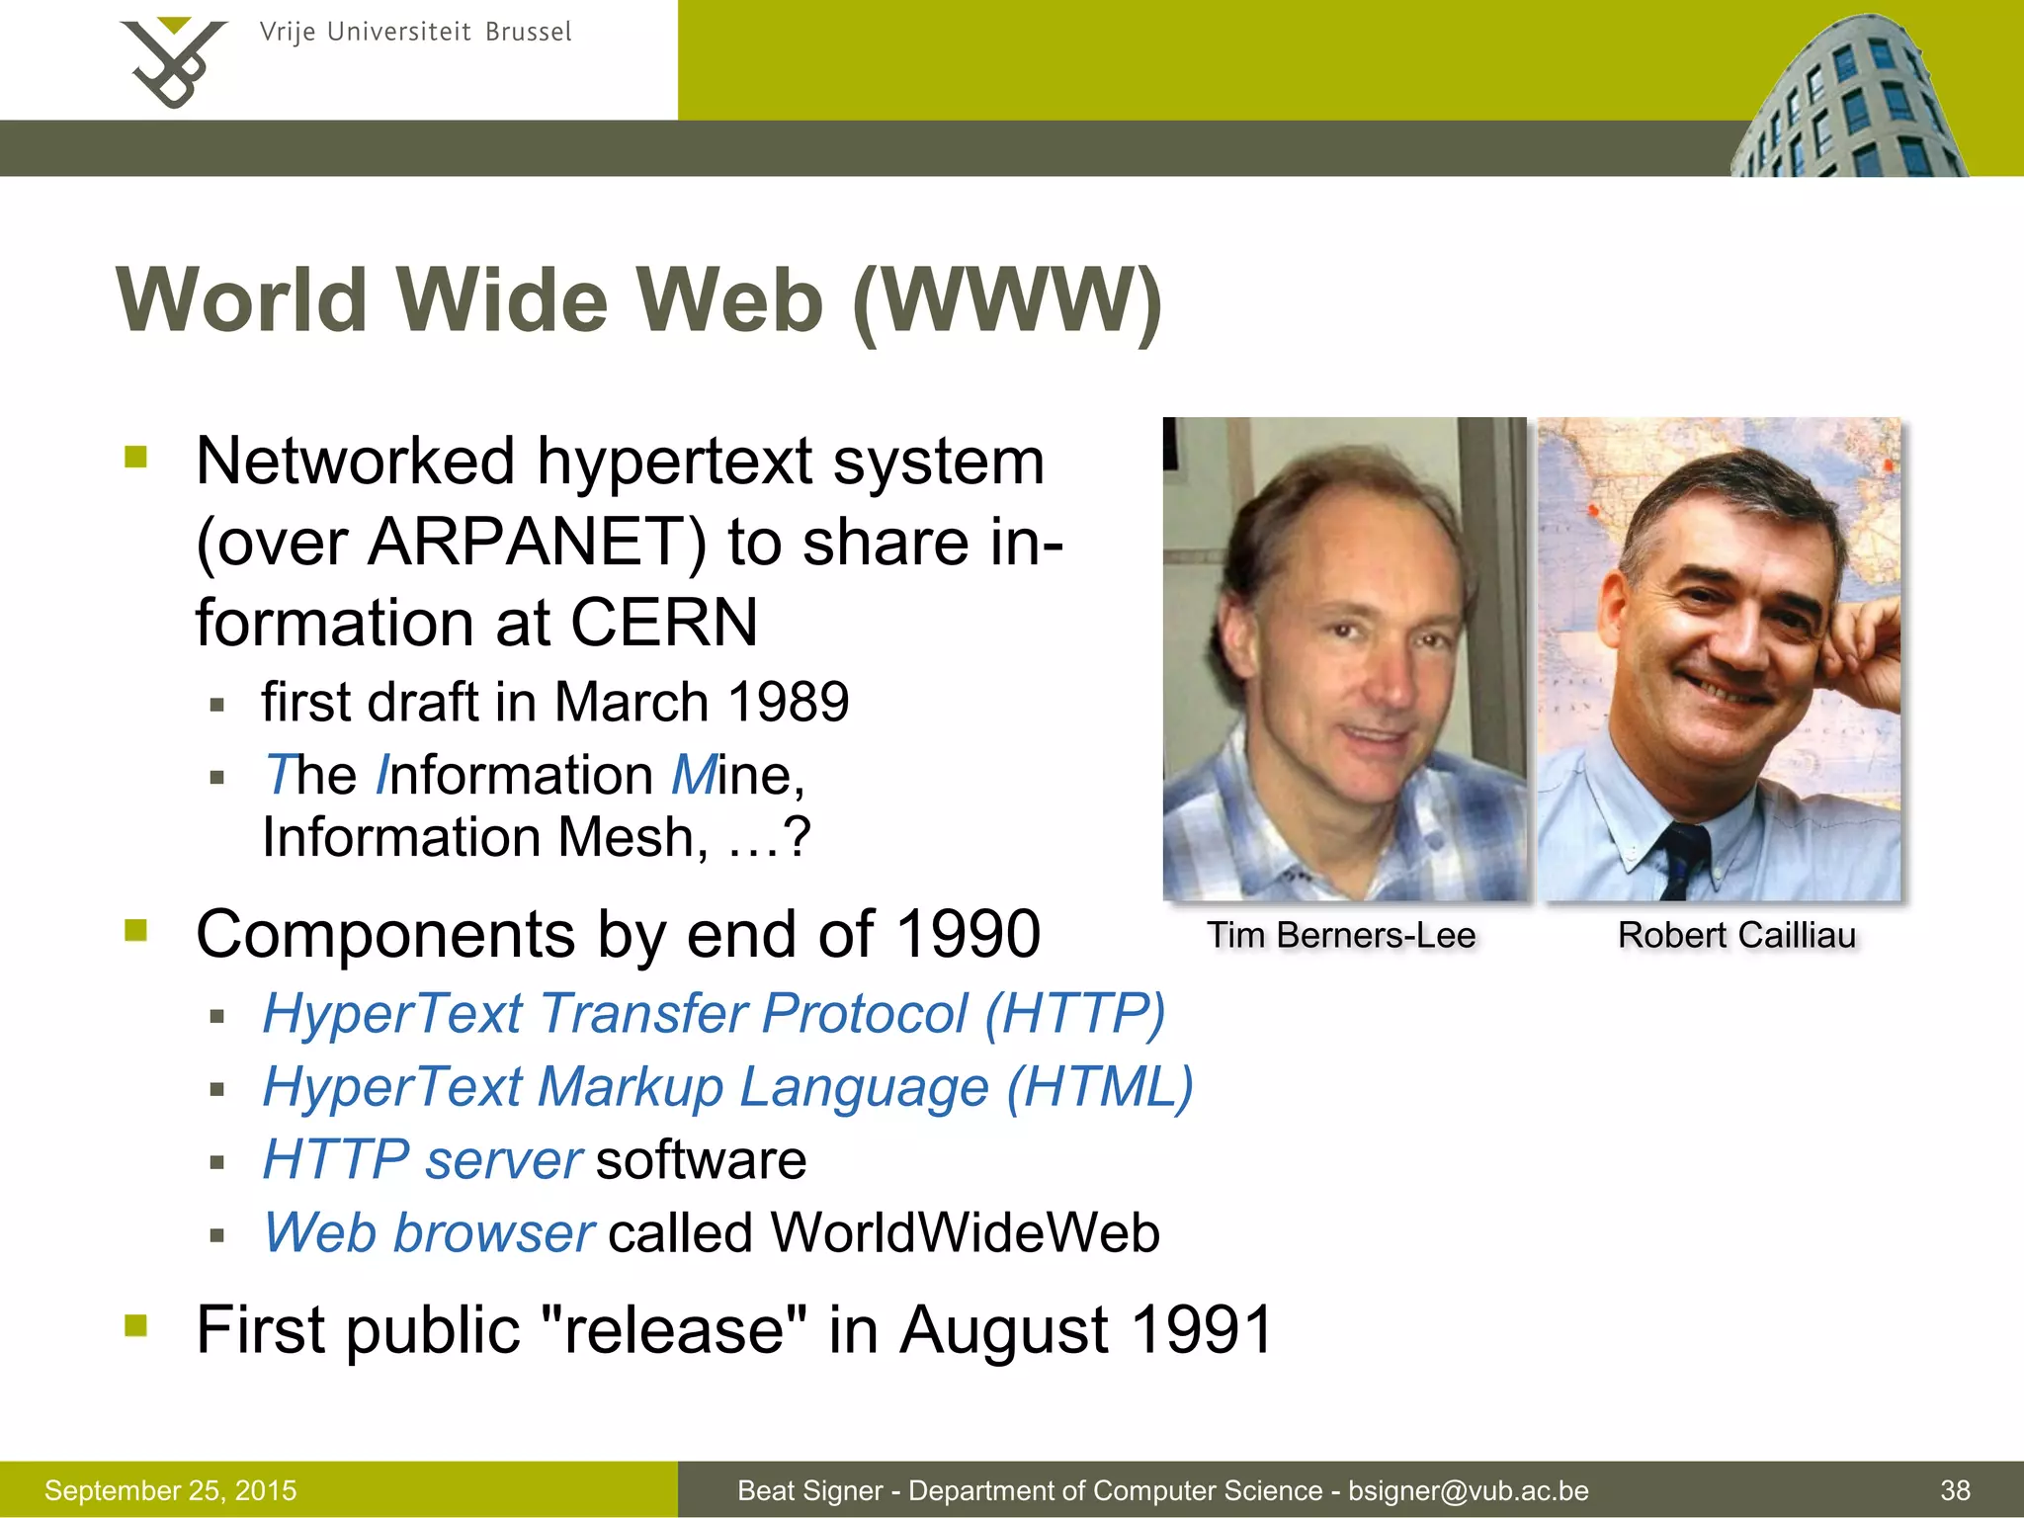Click the green bullet beside Networked hypertext system
Image resolution: width=2024 pixels, height=1518 pixels.
(x=136, y=457)
